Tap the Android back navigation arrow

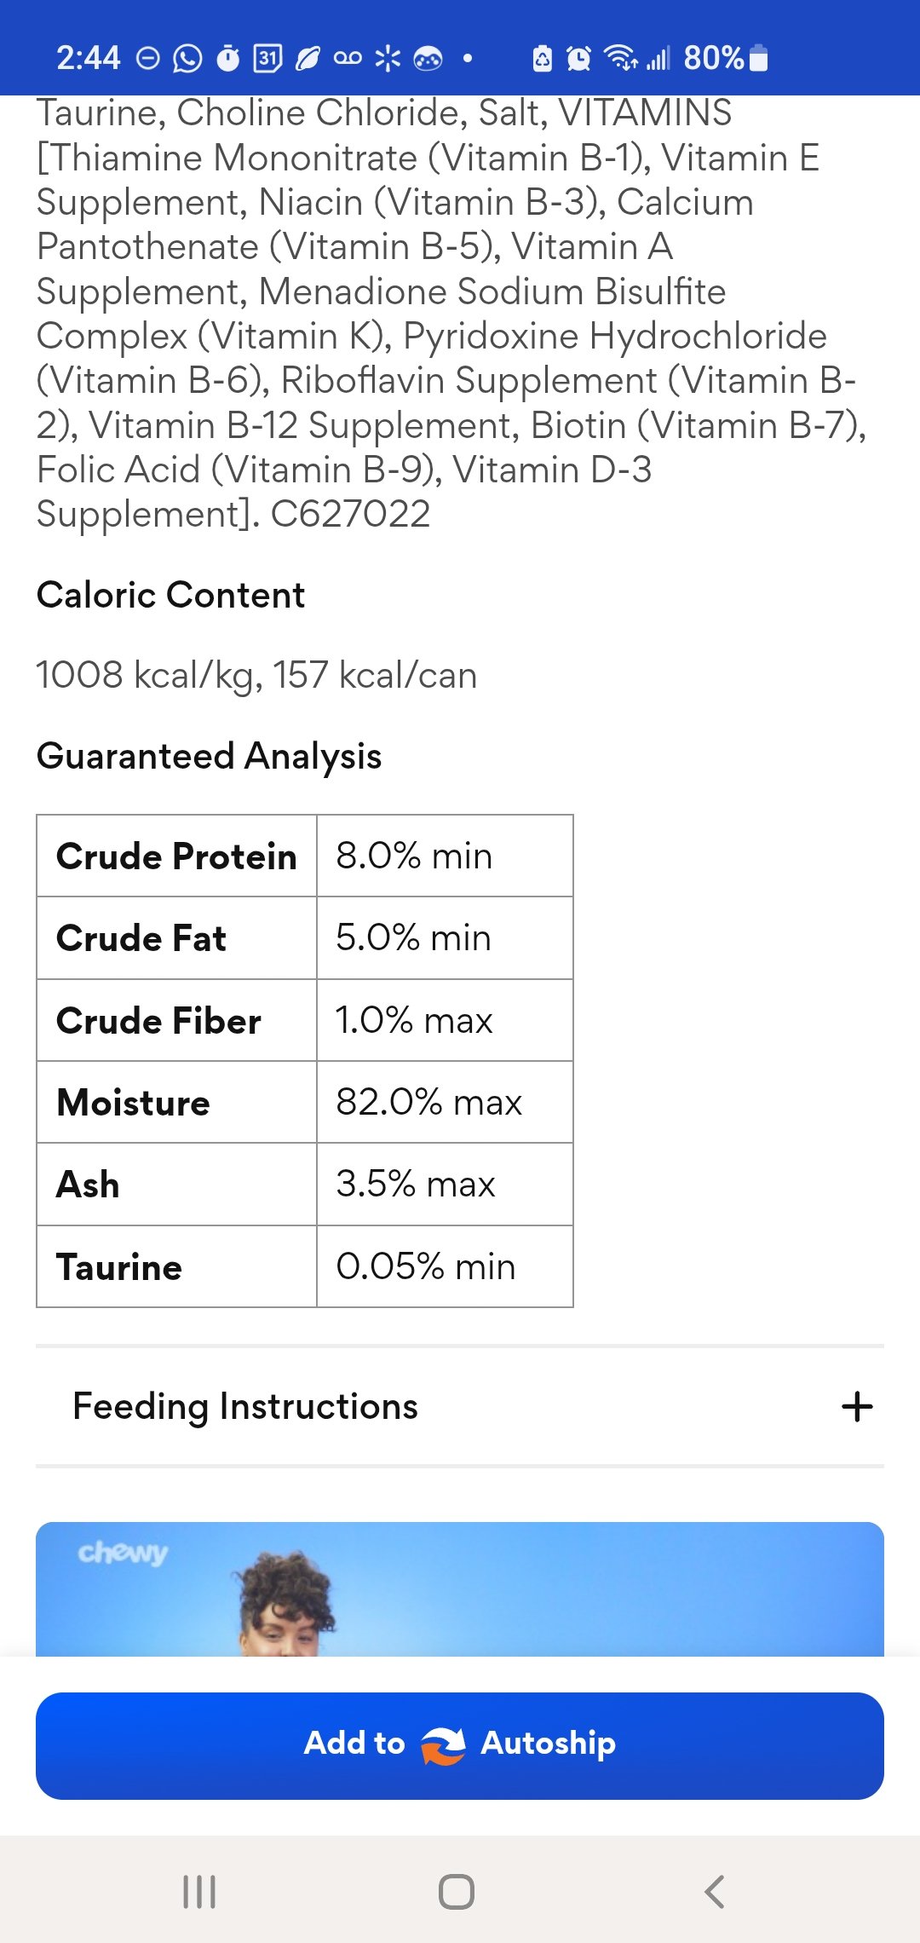pyautogui.click(x=715, y=1892)
